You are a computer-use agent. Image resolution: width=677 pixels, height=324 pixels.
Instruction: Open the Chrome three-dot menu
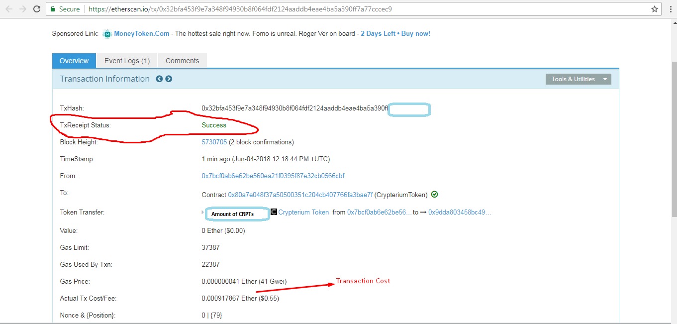671,8
